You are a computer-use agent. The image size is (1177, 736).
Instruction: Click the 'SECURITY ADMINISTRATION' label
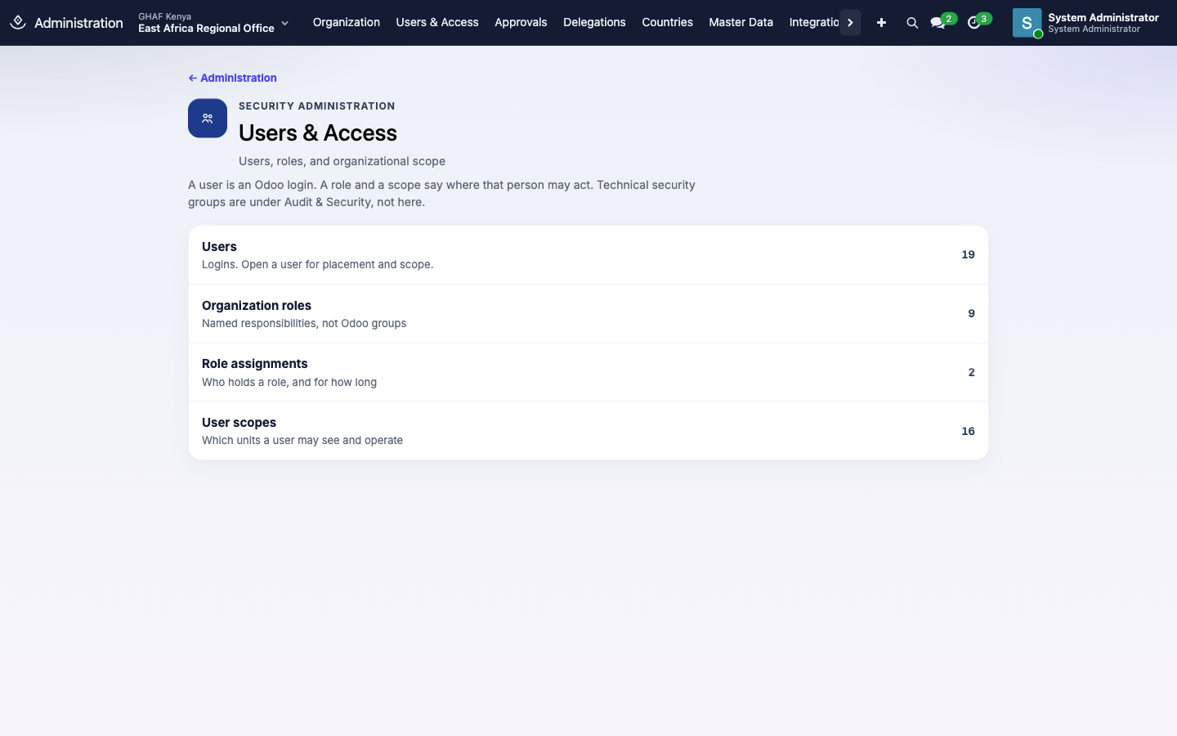[317, 106]
